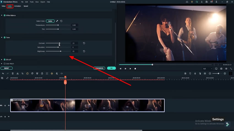Pick color with the eyedropper icon
The height and width of the screenshot is (131, 234).
pyautogui.click(x=57, y=21)
